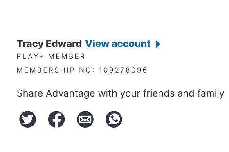229x152 pixels.
Task: Click the last round social share button
Action: coord(114,119)
